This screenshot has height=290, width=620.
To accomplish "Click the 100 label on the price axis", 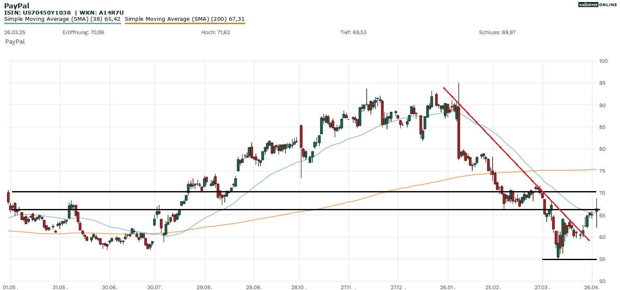I will 603,61.
